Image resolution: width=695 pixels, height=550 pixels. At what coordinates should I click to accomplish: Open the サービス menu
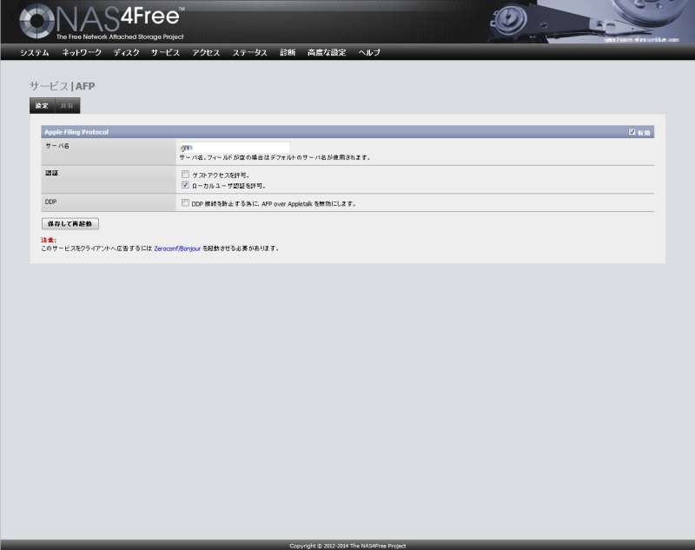(x=165, y=52)
